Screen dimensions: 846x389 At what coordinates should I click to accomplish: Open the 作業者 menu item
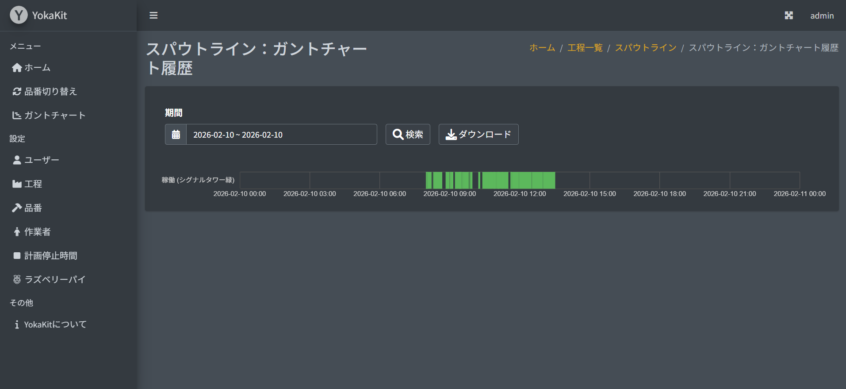pos(37,232)
